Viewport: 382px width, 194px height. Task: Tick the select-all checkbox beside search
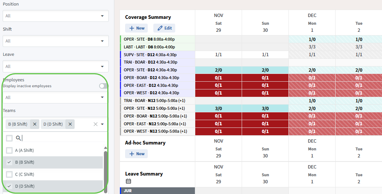point(10,138)
